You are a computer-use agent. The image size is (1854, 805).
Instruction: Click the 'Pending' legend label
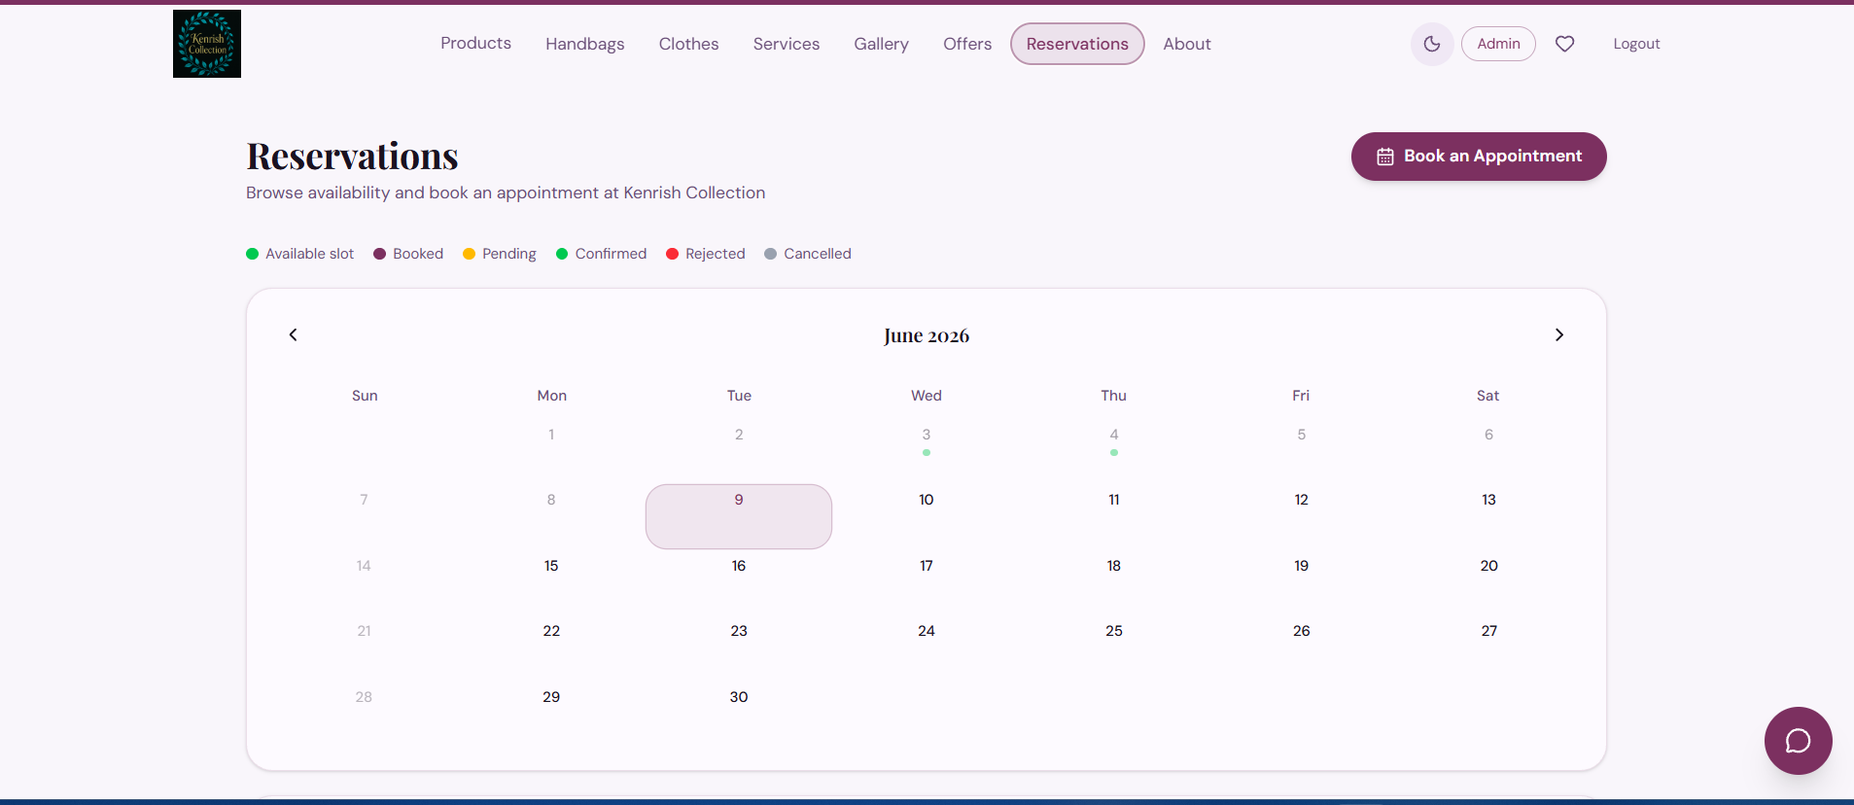(509, 254)
